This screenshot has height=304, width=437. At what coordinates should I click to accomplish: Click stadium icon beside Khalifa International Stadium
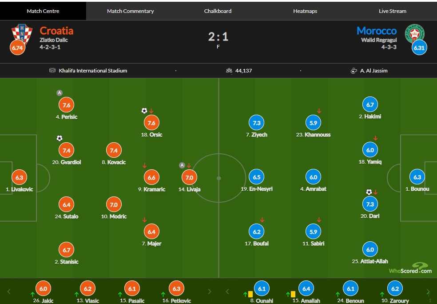pyautogui.click(x=52, y=70)
